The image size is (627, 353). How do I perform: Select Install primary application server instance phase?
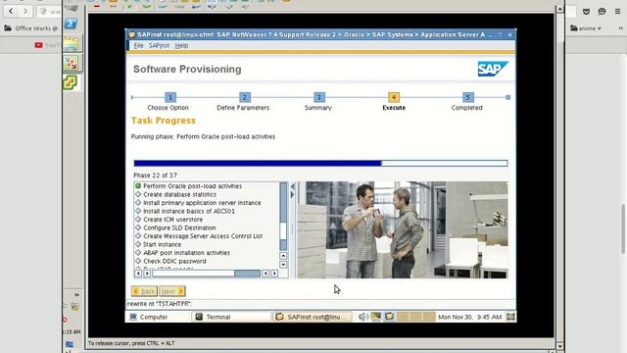click(202, 203)
